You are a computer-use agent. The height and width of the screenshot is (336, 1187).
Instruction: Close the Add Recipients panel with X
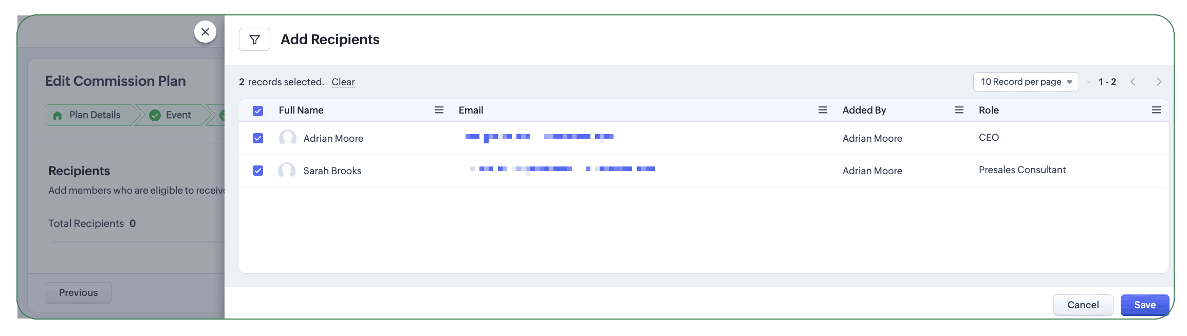(x=205, y=32)
